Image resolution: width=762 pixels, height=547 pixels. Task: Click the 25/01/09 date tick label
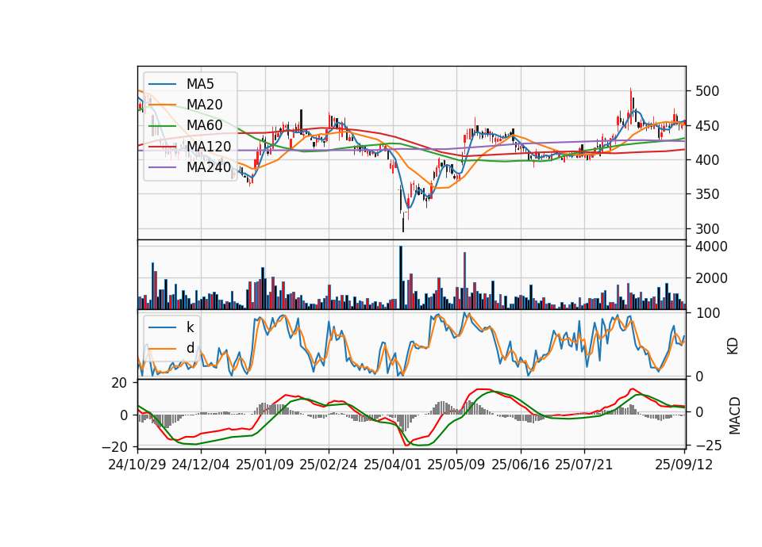pyautogui.click(x=265, y=465)
